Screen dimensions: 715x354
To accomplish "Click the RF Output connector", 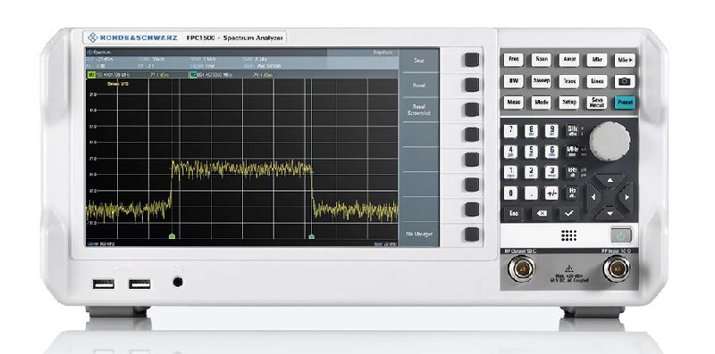I will [x=522, y=268].
